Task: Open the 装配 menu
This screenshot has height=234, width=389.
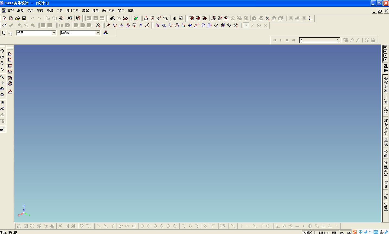Action: (x=85, y=11)
